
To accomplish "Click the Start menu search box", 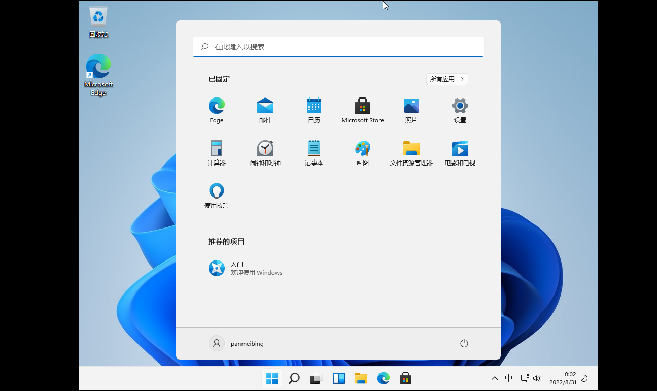I will pyautogui.click(x=338, y=46).
